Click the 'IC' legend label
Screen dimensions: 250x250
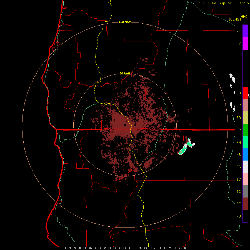tap(238, 179)
